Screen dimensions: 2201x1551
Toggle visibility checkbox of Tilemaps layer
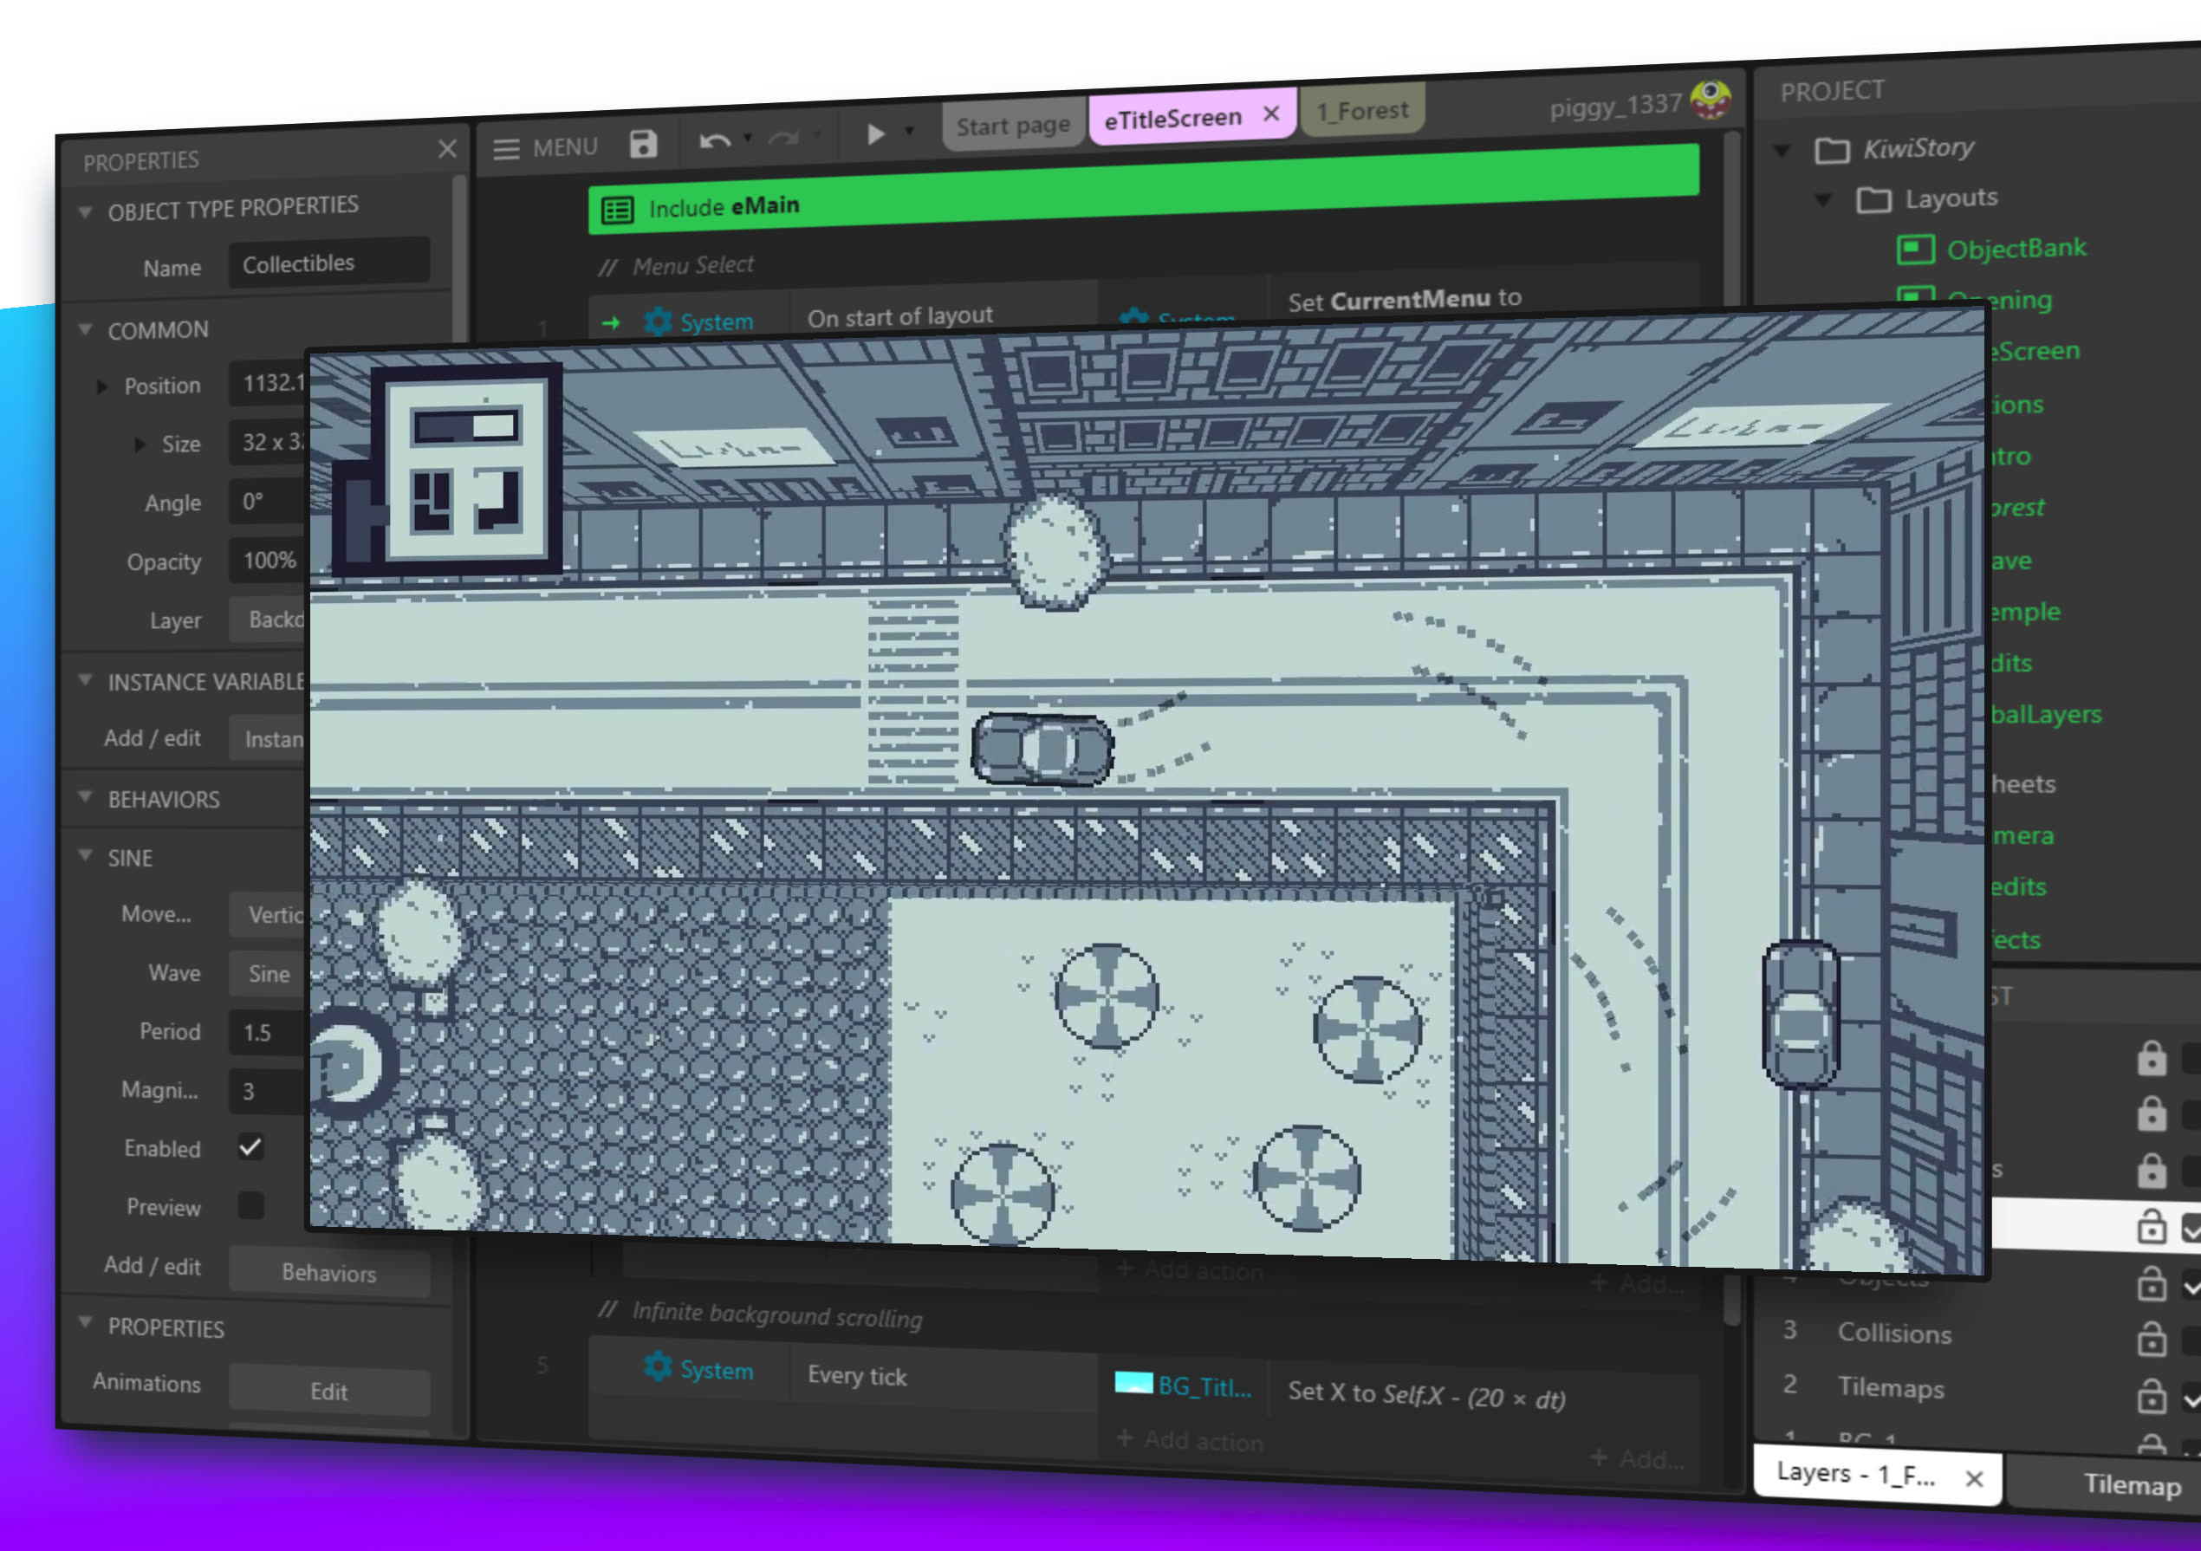tap(2191, 1399)
